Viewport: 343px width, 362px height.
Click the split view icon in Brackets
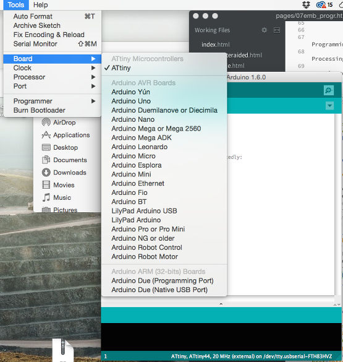click(277, 30)
